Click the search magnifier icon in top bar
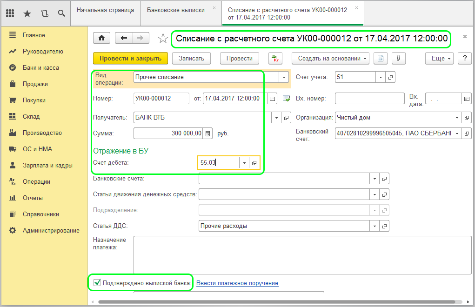475x307 pixels. coord(61,13)
